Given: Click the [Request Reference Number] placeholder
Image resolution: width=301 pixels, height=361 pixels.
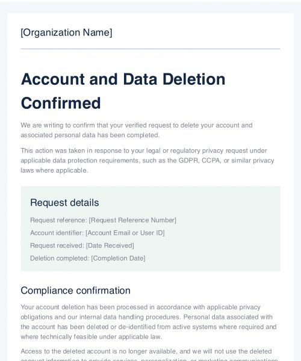Looking at the screenshot, I should click(132, 220).
